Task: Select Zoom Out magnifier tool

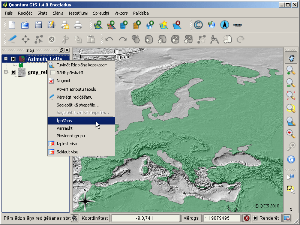Action: 291,83
